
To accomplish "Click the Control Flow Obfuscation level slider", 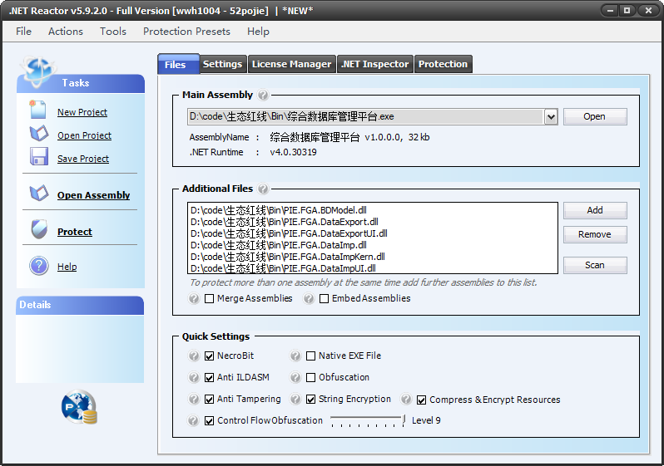I will pos(368,420).
